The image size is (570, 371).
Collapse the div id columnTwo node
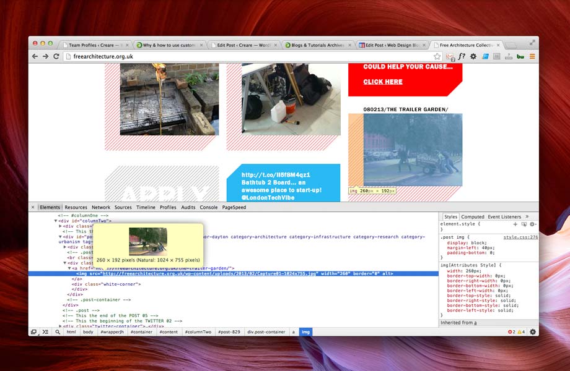(x=56, y=221)
